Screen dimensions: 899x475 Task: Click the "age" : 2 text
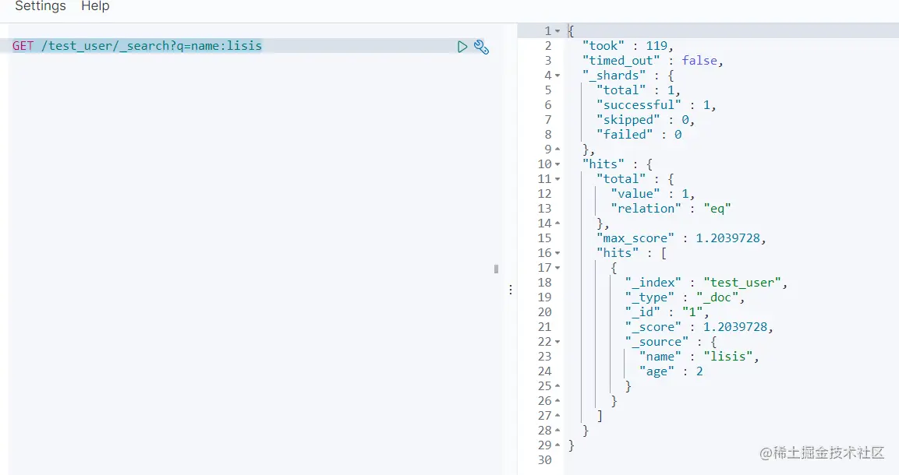click(x=671, y=371)
